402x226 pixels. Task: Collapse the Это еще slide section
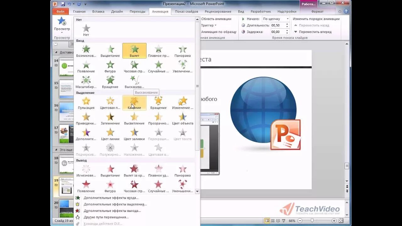pos(56,150)
